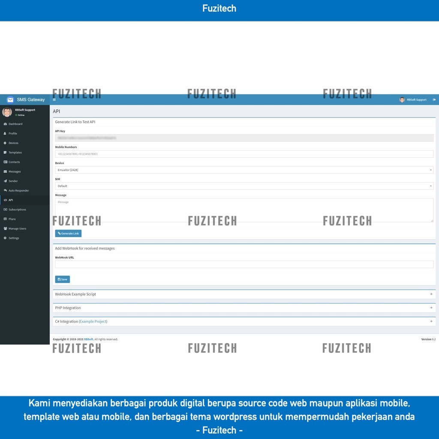Click the Save webhook button
This screenshot has width=439, height=439.
point(63,279)
